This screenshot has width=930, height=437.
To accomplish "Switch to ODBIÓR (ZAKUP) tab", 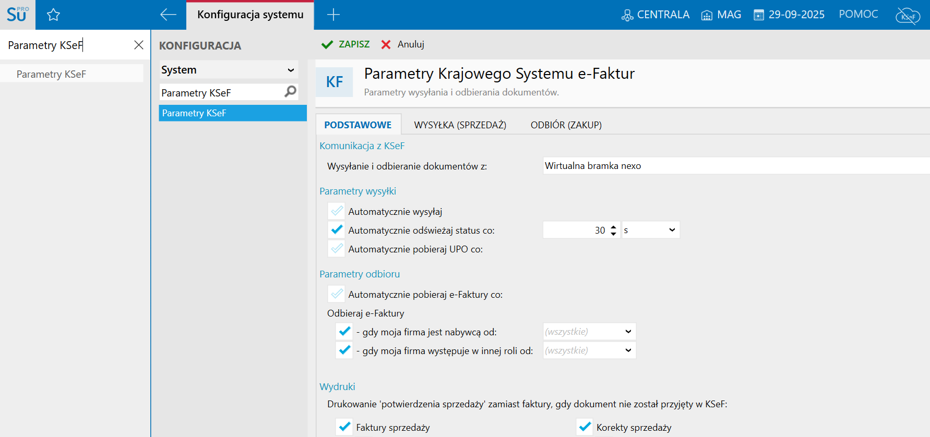I will pos(566,125).
